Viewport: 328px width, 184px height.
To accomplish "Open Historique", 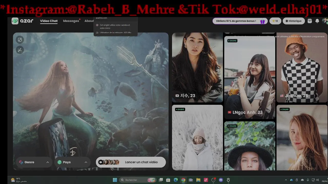I will click(294, 21).
